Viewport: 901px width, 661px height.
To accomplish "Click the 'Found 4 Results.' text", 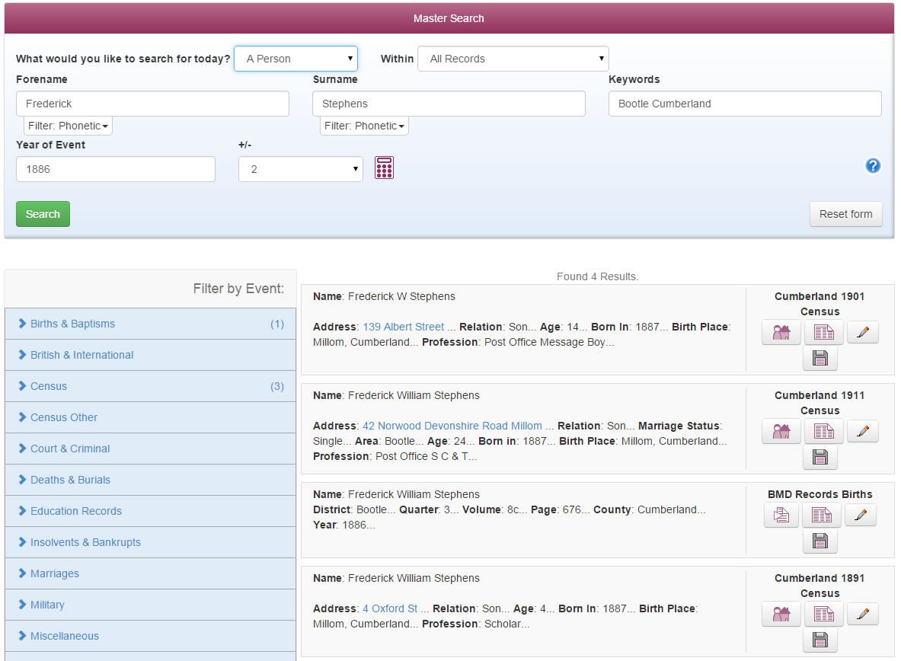I will click(598, 276).
